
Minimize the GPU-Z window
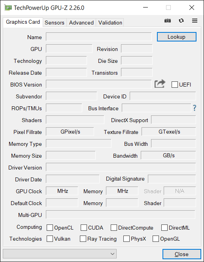(145, 8)
